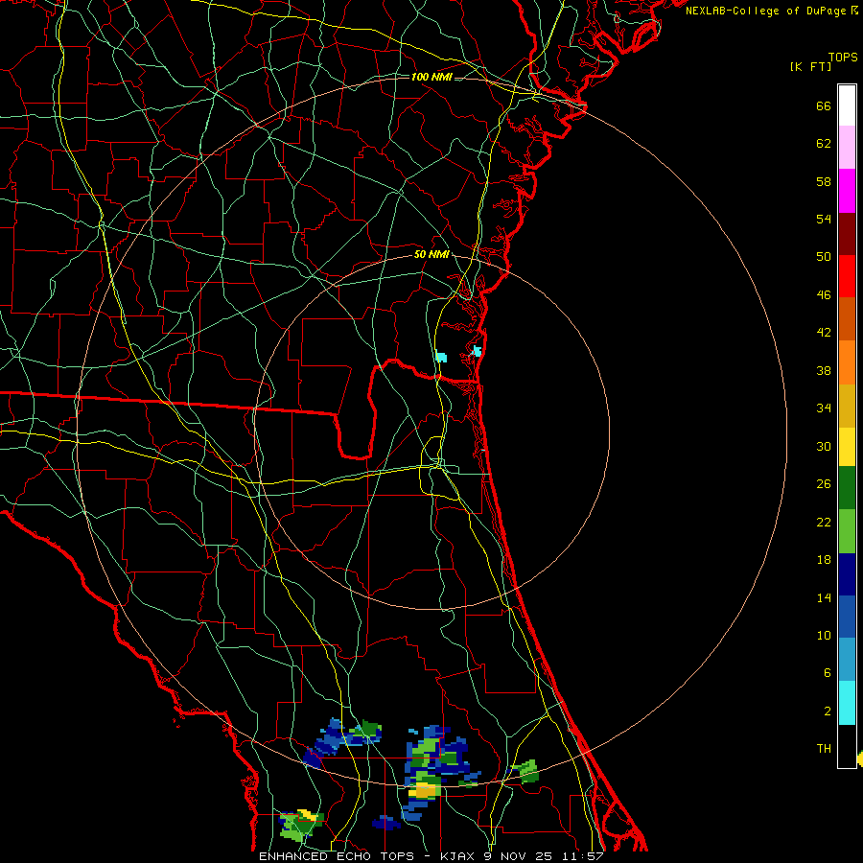Click the navy blue legend swatch
Viewport: 863px width, 863px height.
[847, 574]
